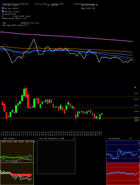Click the 'MACD: 425.04, 432.81, -7.77' readout
This screenshot has height=185, width=140.
pyautogui.click(x=15, y=18)
